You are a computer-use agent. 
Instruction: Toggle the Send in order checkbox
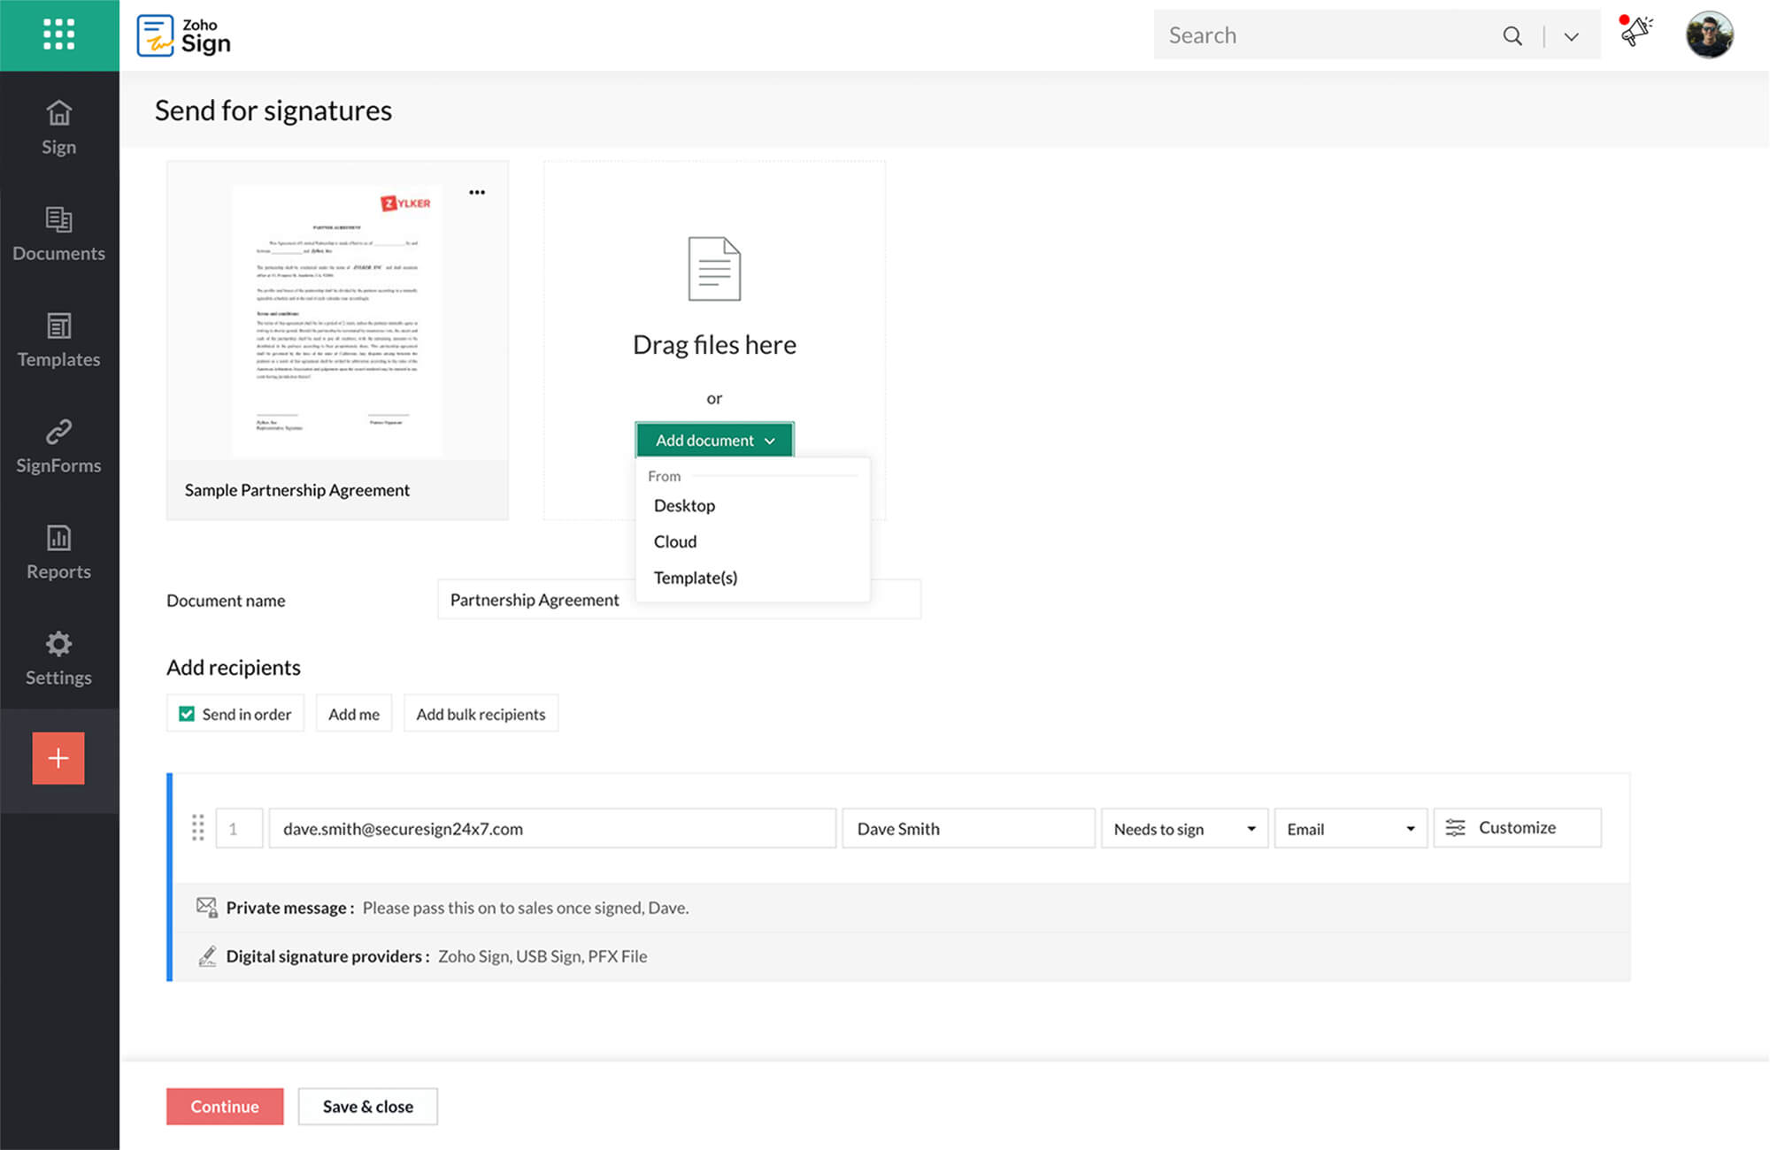point(187,714)
